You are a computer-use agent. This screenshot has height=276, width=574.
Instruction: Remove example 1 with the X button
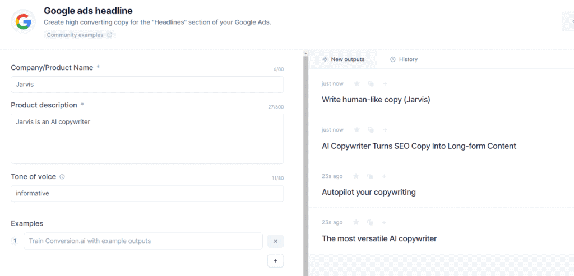(275, 241)
